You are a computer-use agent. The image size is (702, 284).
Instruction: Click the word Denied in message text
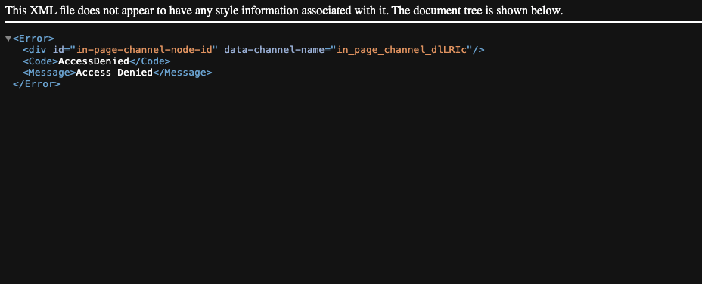pyautogui.click(x=135, y=72)
